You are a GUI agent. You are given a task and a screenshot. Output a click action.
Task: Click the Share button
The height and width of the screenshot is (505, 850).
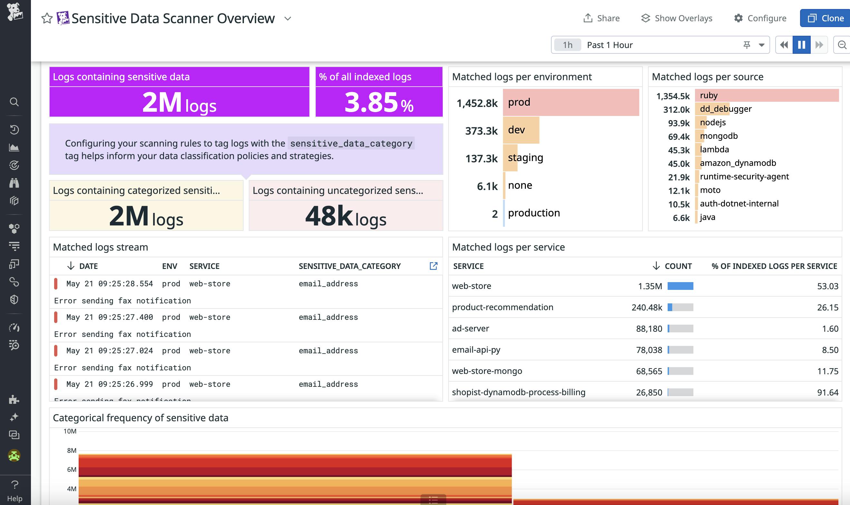pyautogui.click(x=603, y=18)
